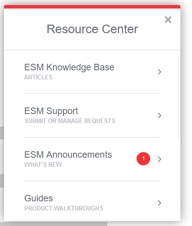The height and width of the screenshot is (226, 192).
Task: Click the ARTICLES subtitle text
Action: pos(38,77)
